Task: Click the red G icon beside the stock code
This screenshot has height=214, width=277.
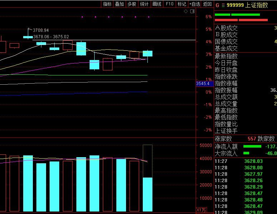Action: (217, 5)
